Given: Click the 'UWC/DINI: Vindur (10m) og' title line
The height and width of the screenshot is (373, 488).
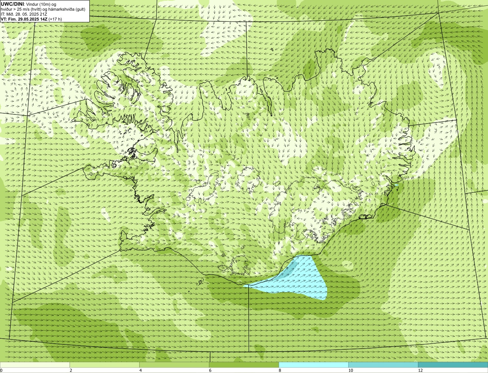Looking at the screenshot, I should point(29,4).
